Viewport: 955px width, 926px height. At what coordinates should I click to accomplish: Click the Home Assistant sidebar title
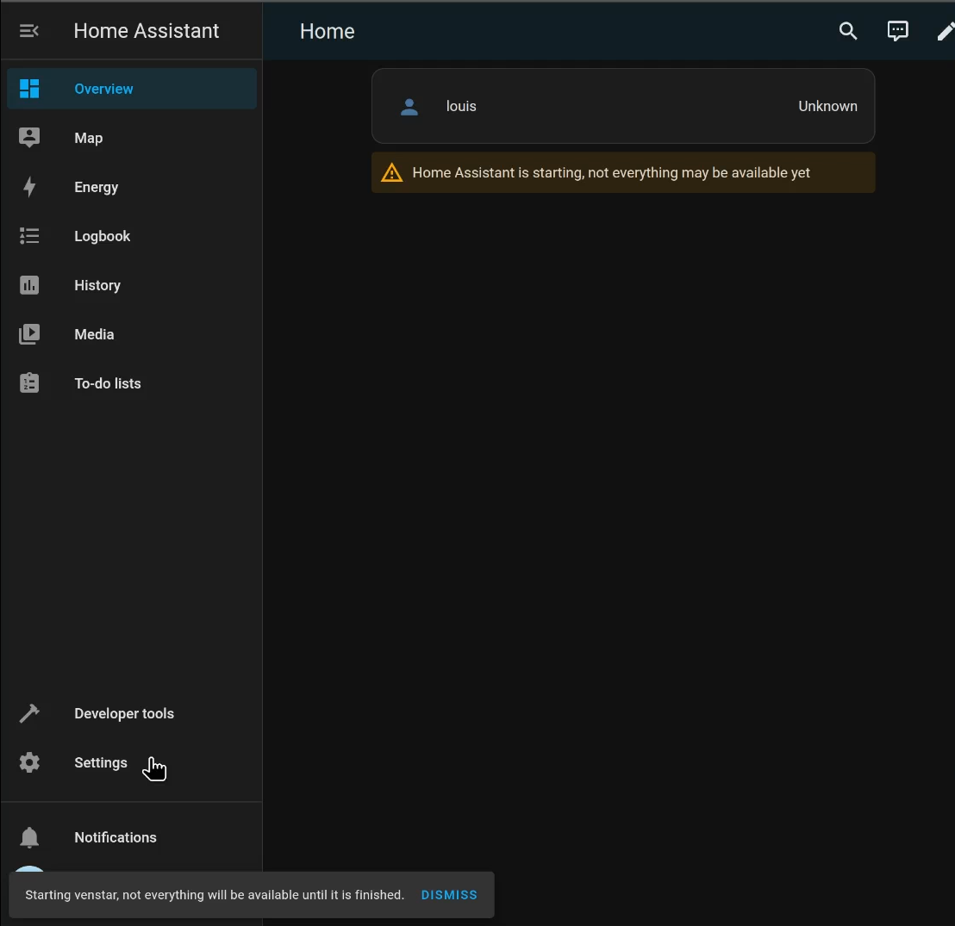click(x=147, y=31)
